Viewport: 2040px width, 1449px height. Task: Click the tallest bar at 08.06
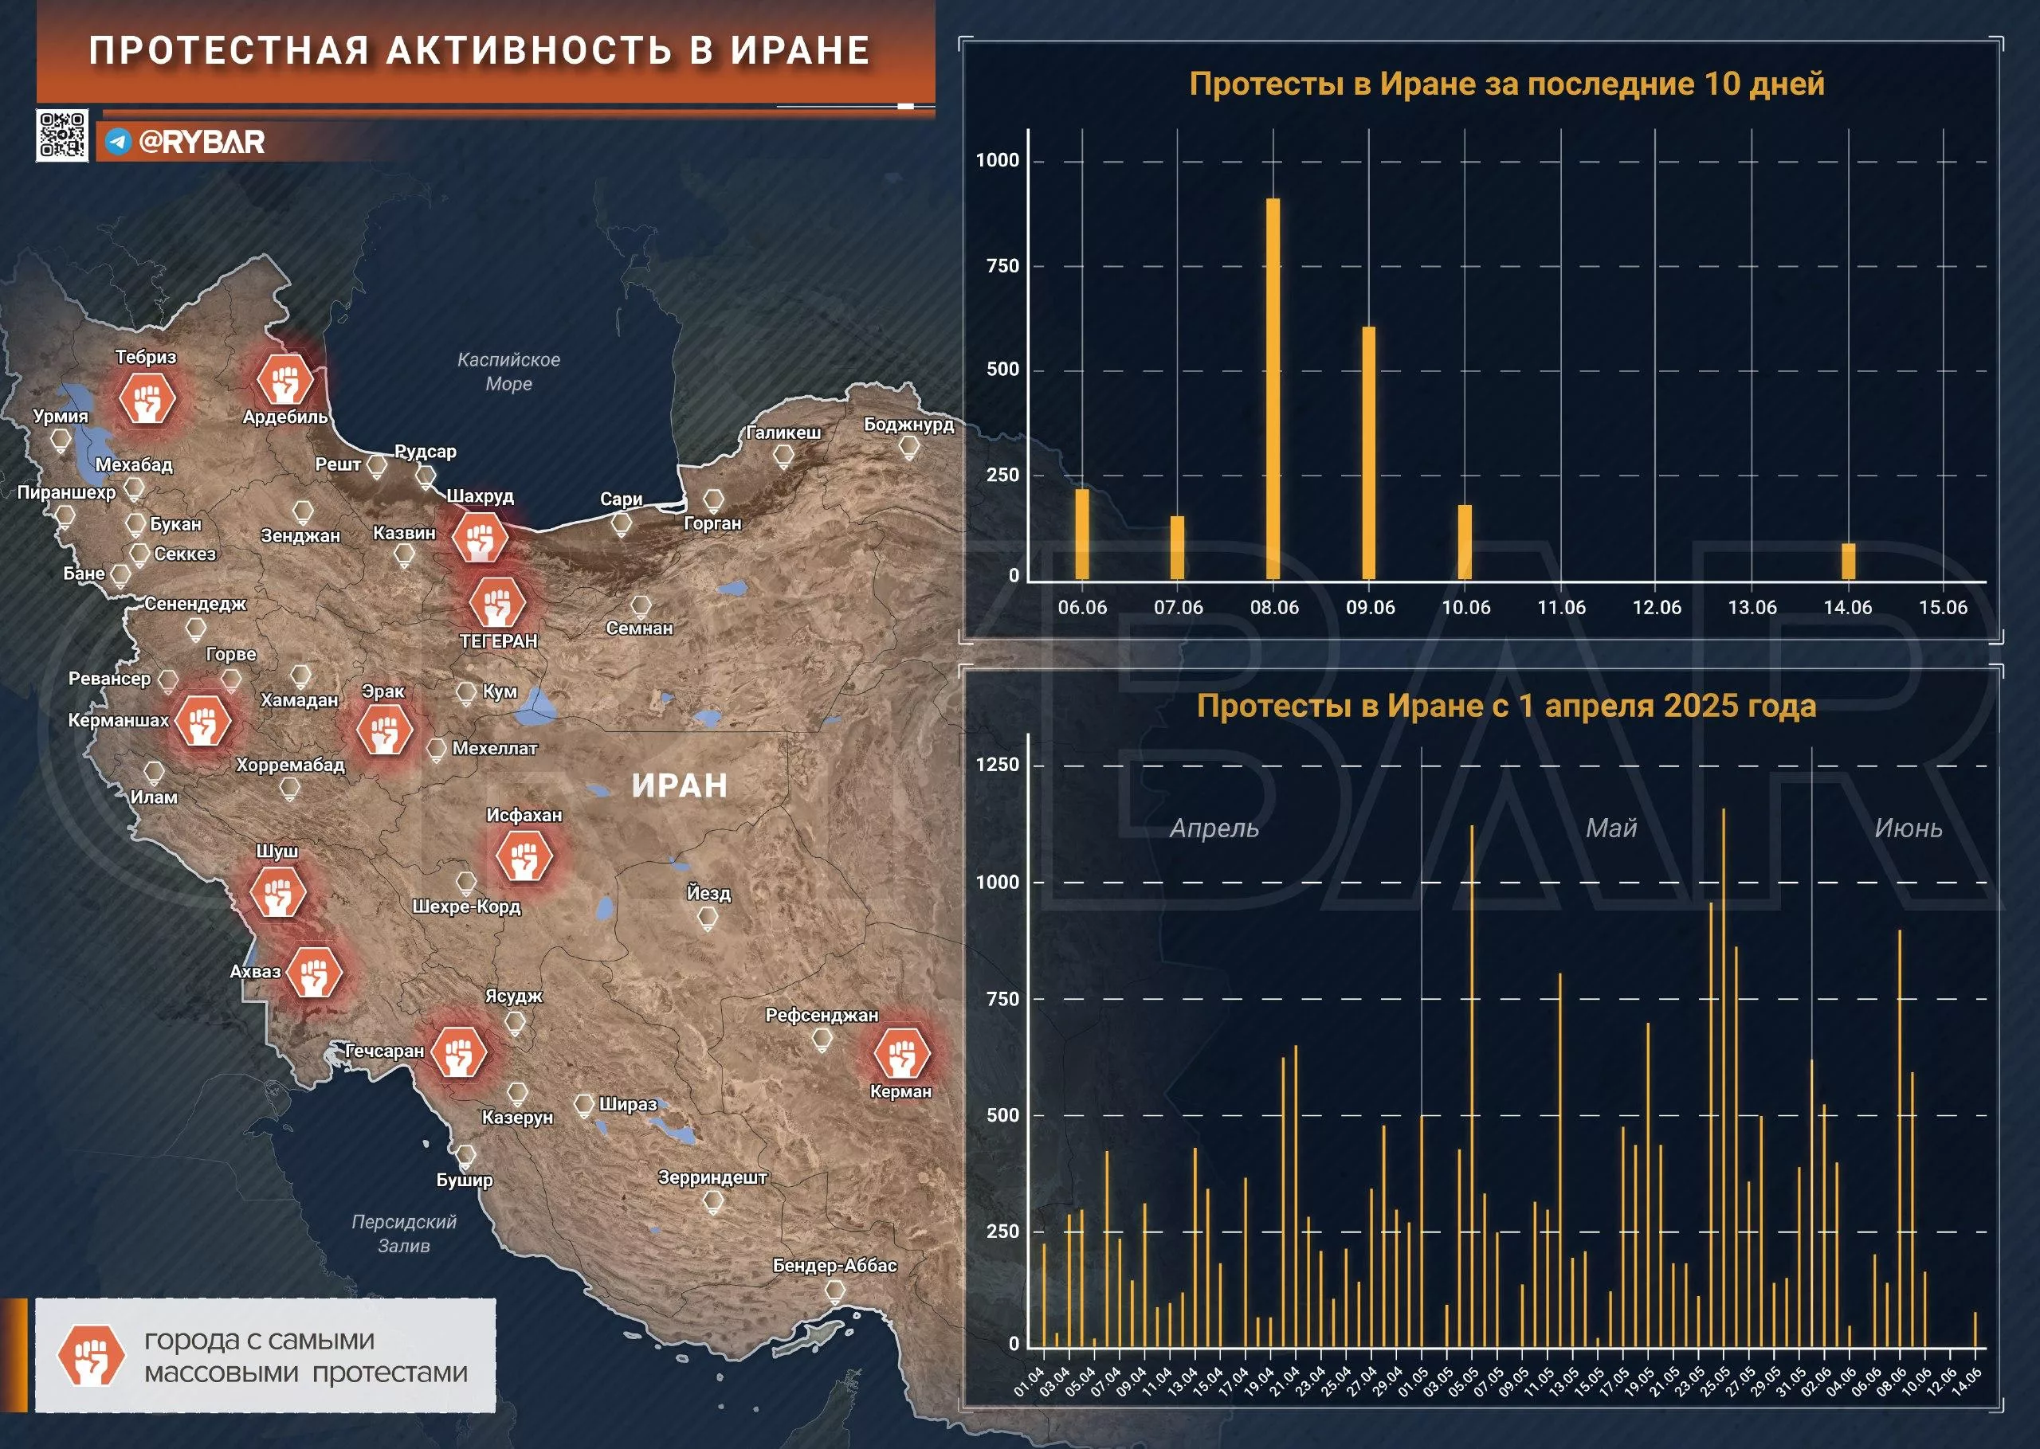[x=1273, y=389]
